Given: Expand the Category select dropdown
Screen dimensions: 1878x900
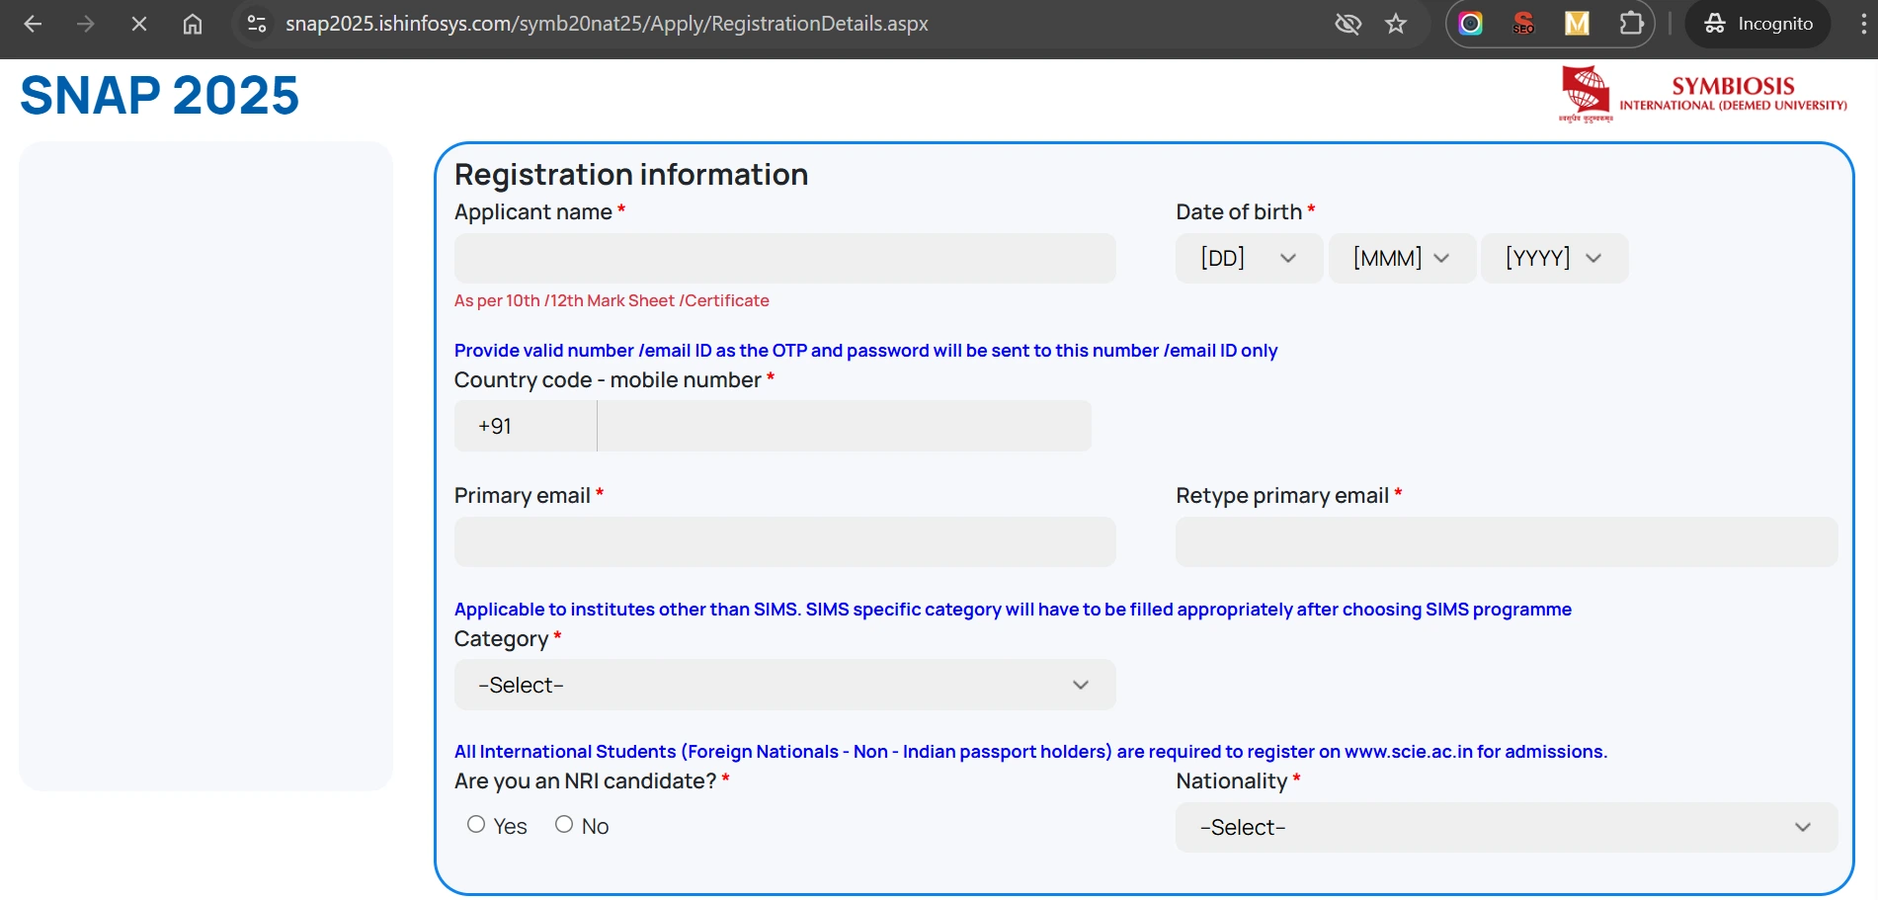Looking at the screenshot, I should click(784, 685).
